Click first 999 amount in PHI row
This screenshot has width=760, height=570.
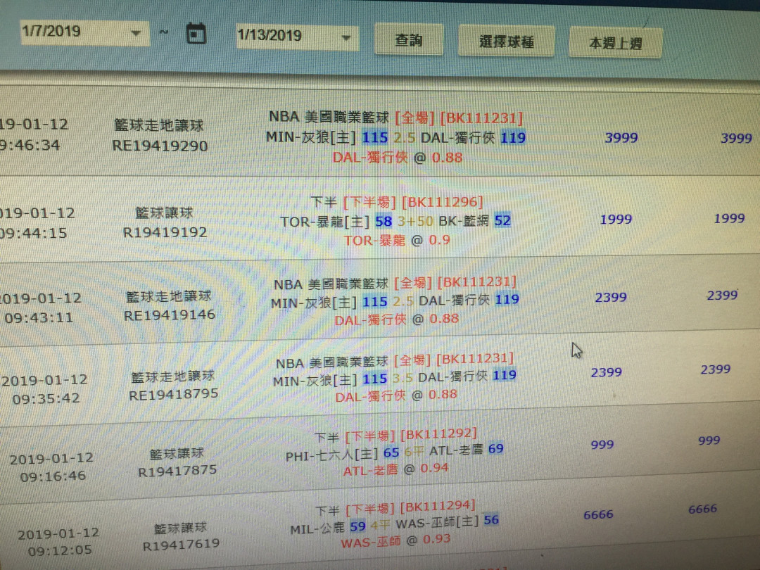[602, 445]
